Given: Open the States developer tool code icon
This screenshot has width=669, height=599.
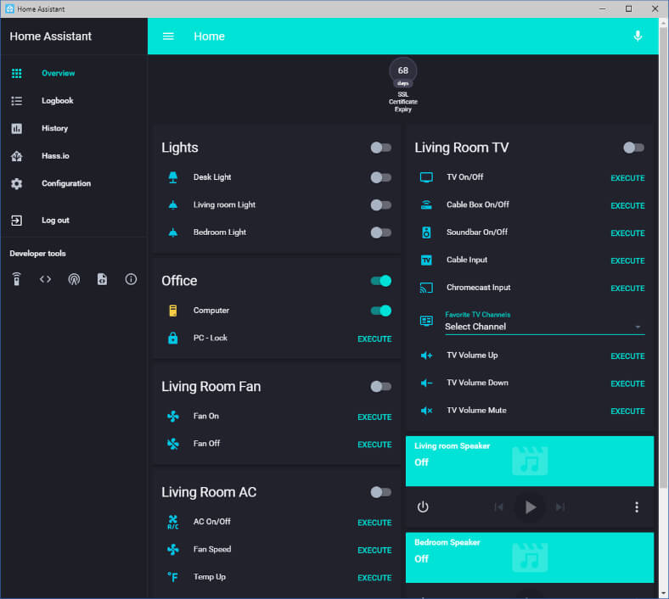Looking at the screenshot, I should pyautogui.click(x=45, y=279).
